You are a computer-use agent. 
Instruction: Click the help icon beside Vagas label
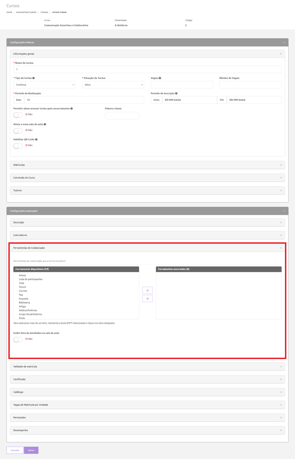[x=160, y=78]
